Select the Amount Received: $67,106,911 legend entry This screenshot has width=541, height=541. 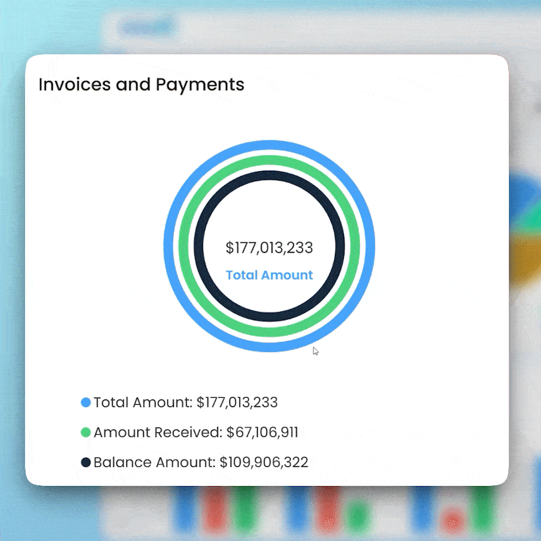point(190,432)
